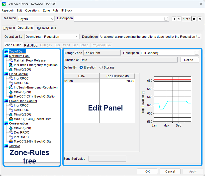Click the Flood Control zone icon
The width and height of the screenshot is (205, 176).
pos(6,74)
